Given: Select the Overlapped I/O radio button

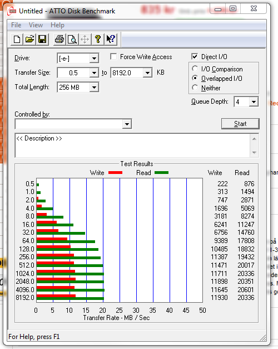Looking at the screenshot, I should (195, 78).
